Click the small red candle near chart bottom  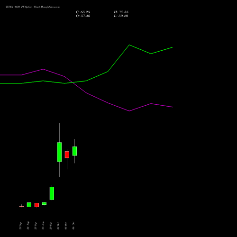(x=36, y=205)
